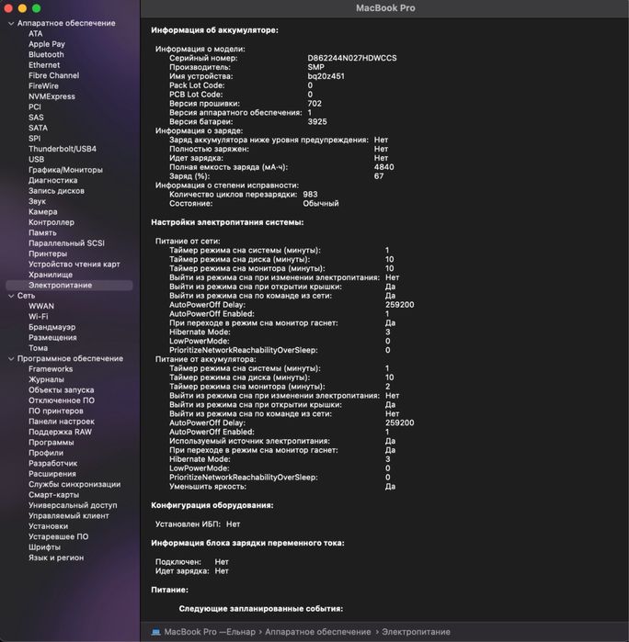Select Размещения entry
Screen dimensions: 629x642
pyautogui.click(x=52, y=338)
